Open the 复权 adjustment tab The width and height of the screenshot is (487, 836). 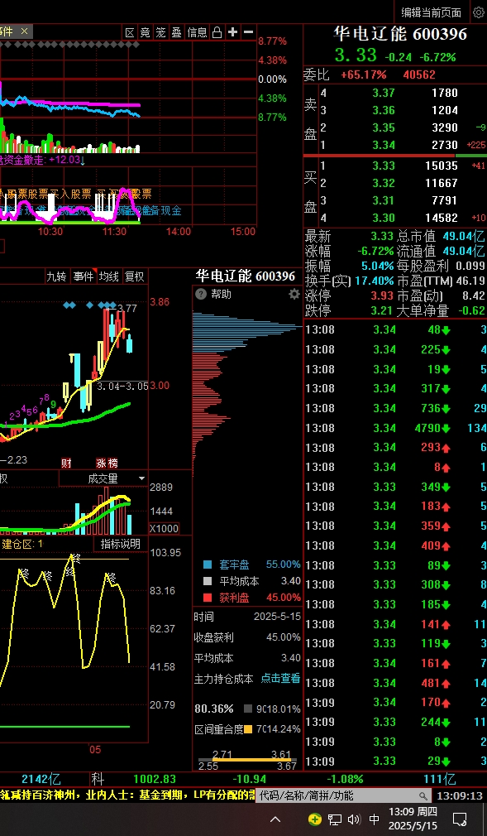pyautogui.click(x=134, y=276)
